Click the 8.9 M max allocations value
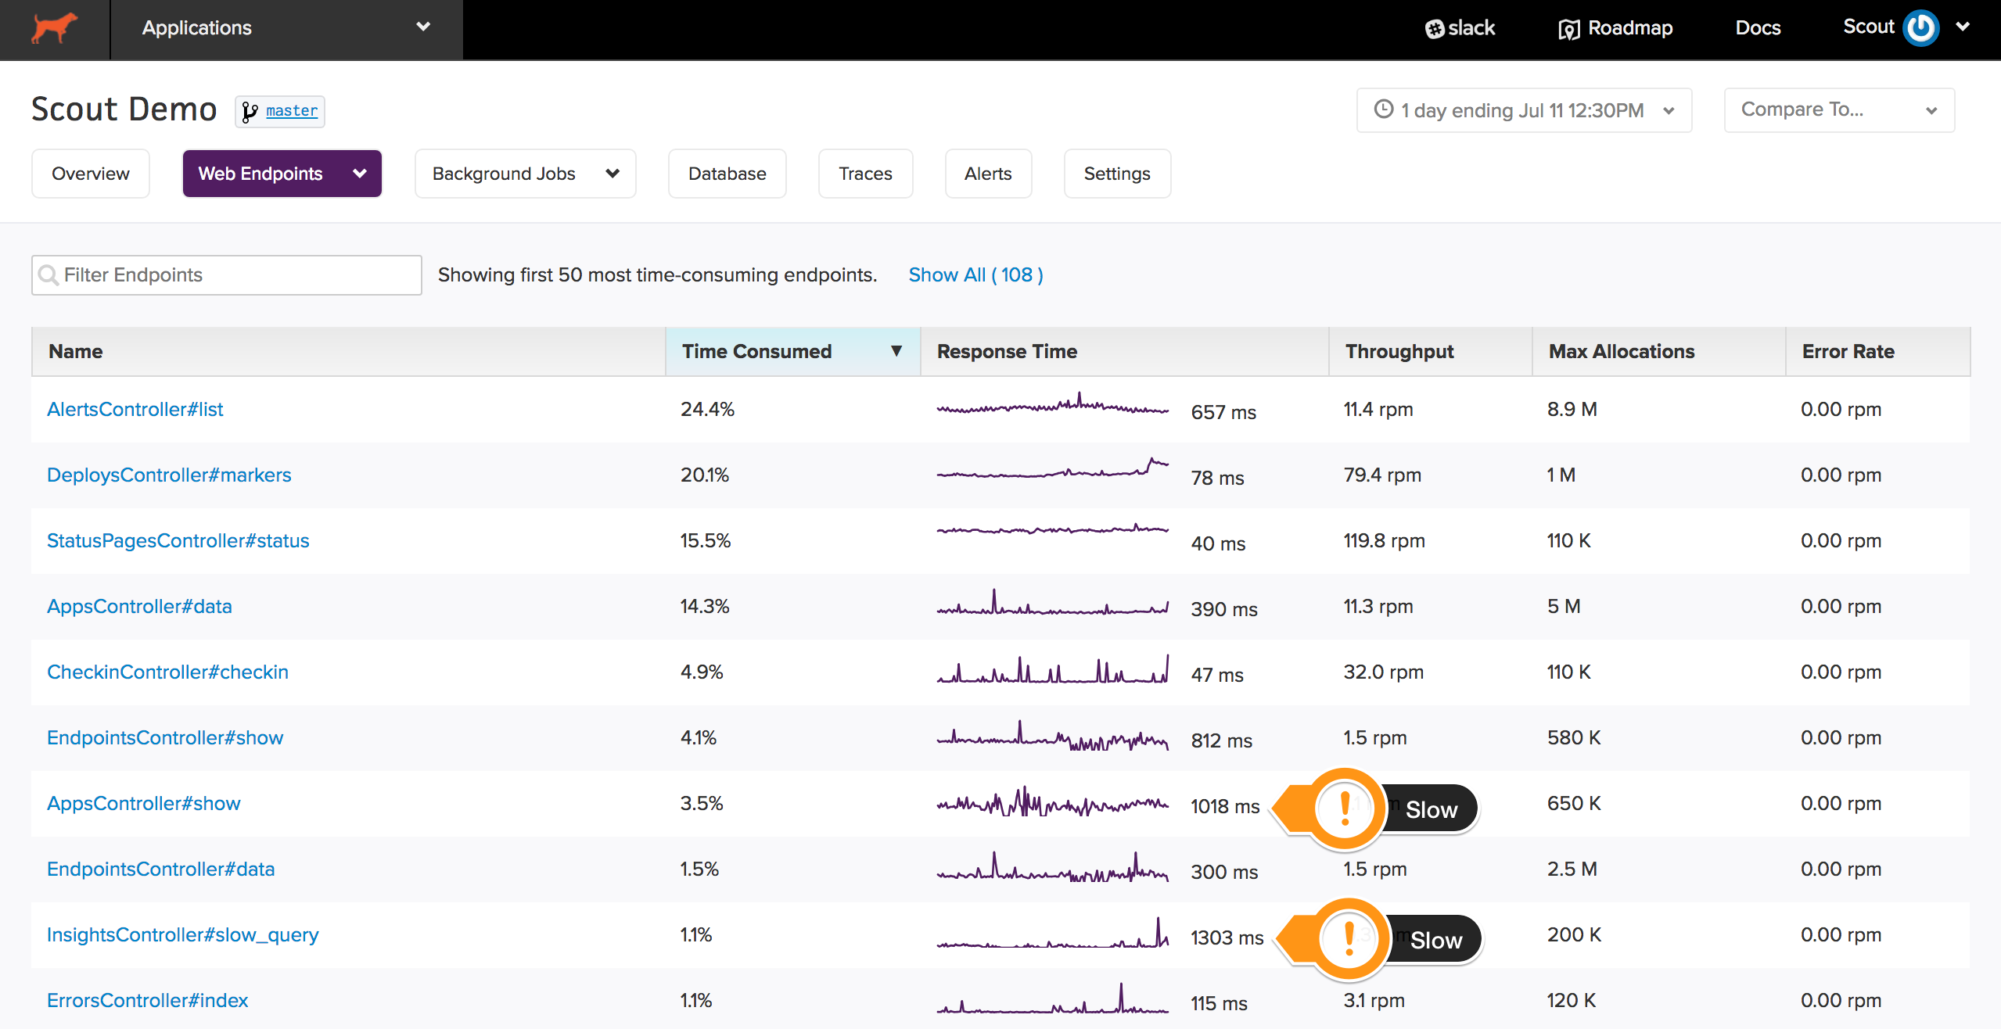 point(1572,410)
